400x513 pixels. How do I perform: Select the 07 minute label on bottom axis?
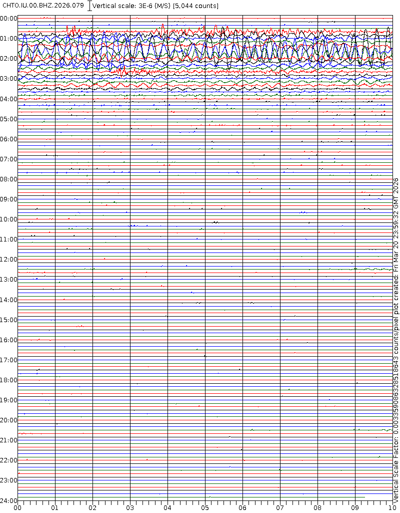coord(280,508)
